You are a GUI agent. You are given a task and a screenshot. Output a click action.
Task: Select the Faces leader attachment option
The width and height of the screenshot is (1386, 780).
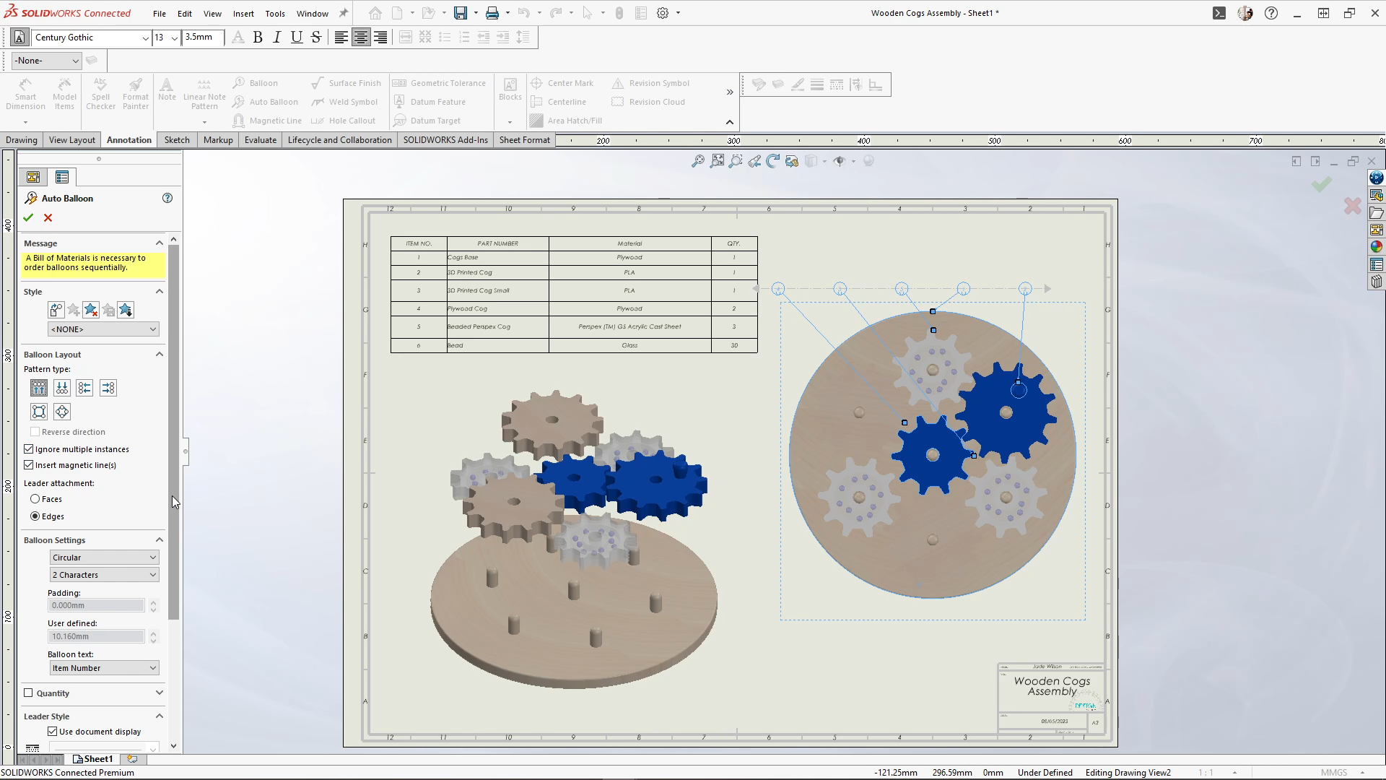tap(35, 499)
